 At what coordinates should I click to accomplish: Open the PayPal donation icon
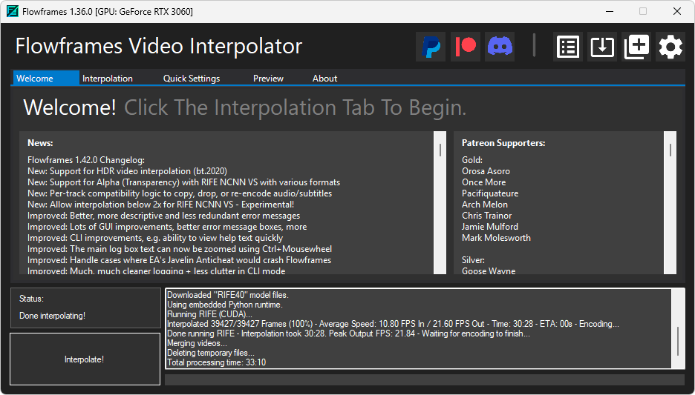coord(431,47)
